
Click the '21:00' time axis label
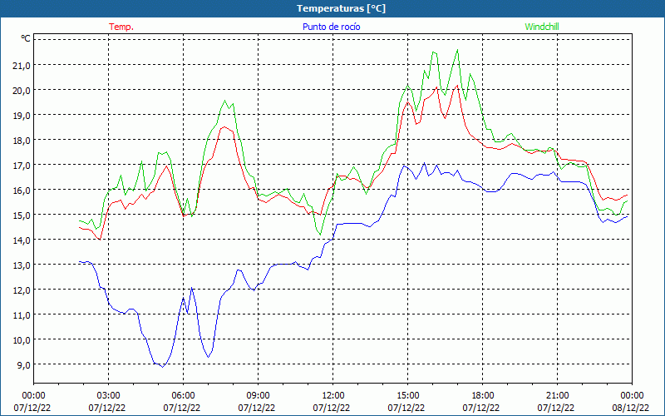click(x=557, y=396)
